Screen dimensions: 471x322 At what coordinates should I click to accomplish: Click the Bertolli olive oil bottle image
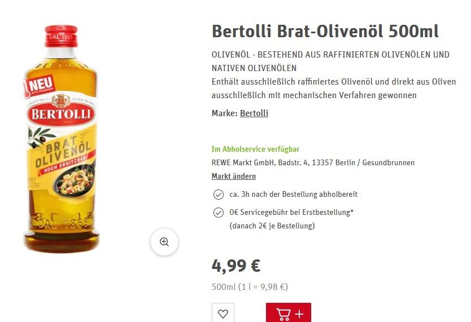tap(62, 139)
